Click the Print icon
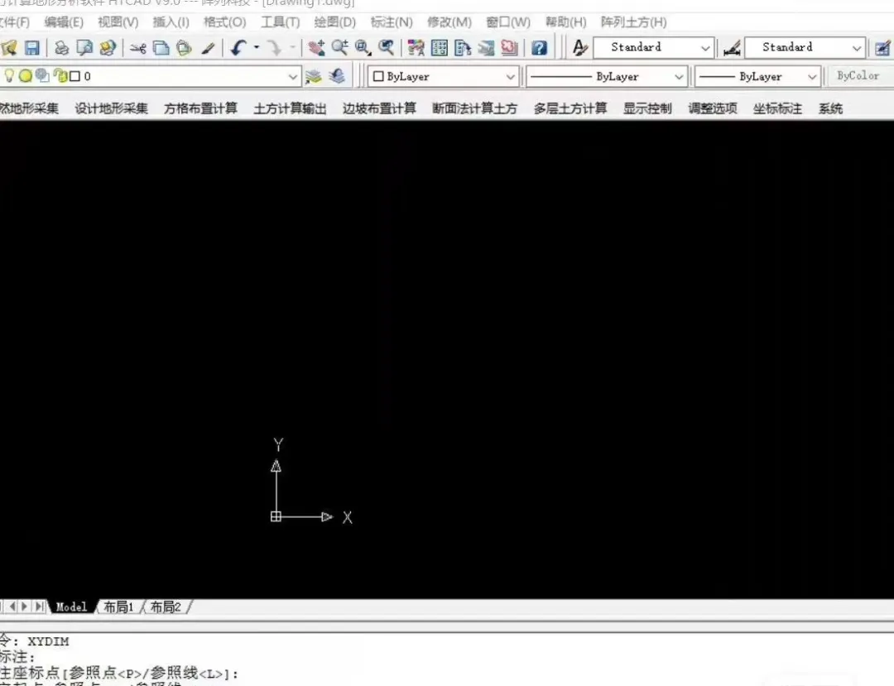 tap(61, 48)
